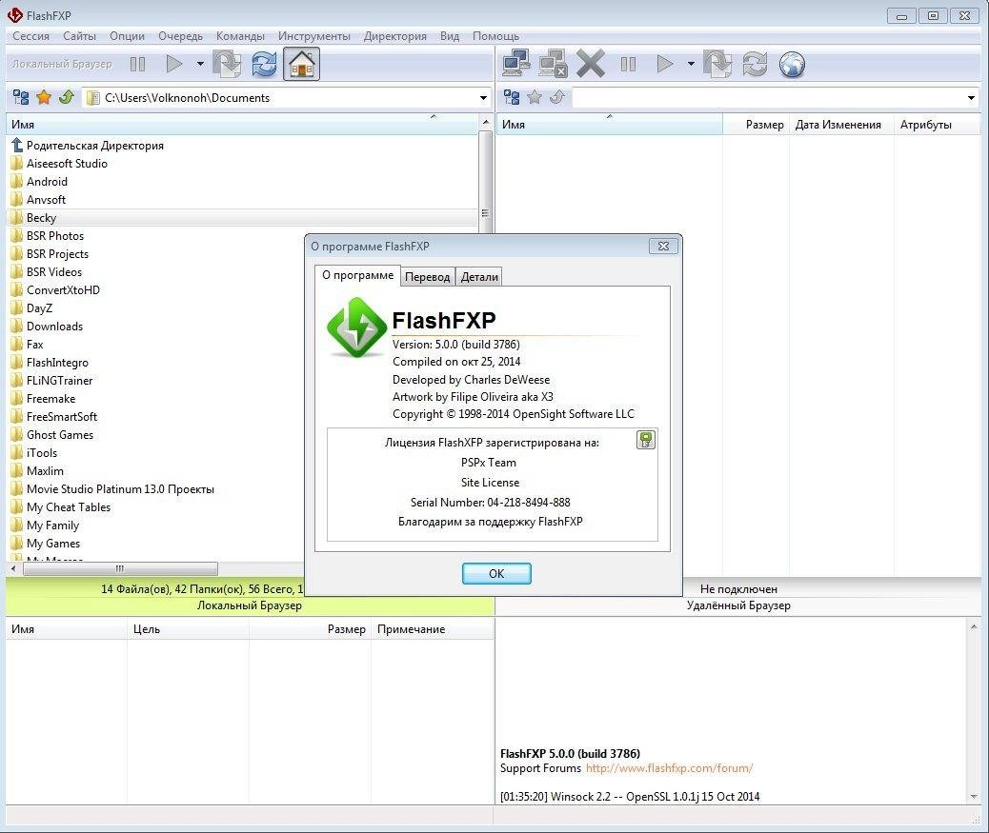The height and width of the screenshot is (833, 989).
Task: Click remote go-up arrow icon
Action: point(557,97)
